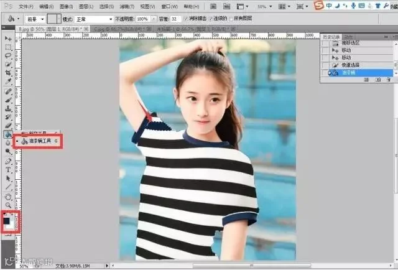Select the Zoom magnifier tool in the toolbox
398x270 pixels.
click(8, 205)
